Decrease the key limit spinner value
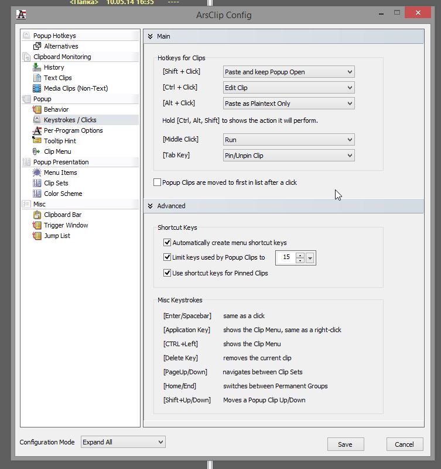The width and height of the screenshot is (441, 469). (300, 260)
